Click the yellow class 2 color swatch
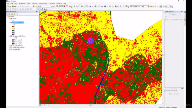 click(13, 28)
